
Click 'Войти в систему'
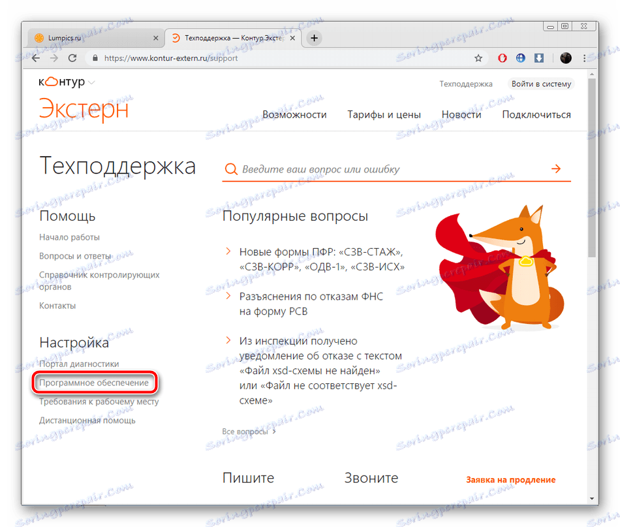[x=540, y=84]
